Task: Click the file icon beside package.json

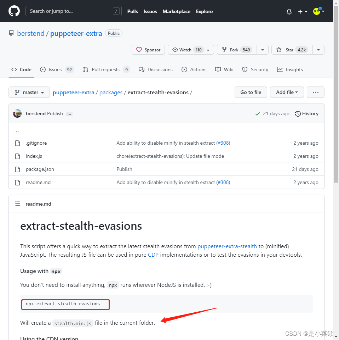Action: pyautogui.click(x=18, y=169)
